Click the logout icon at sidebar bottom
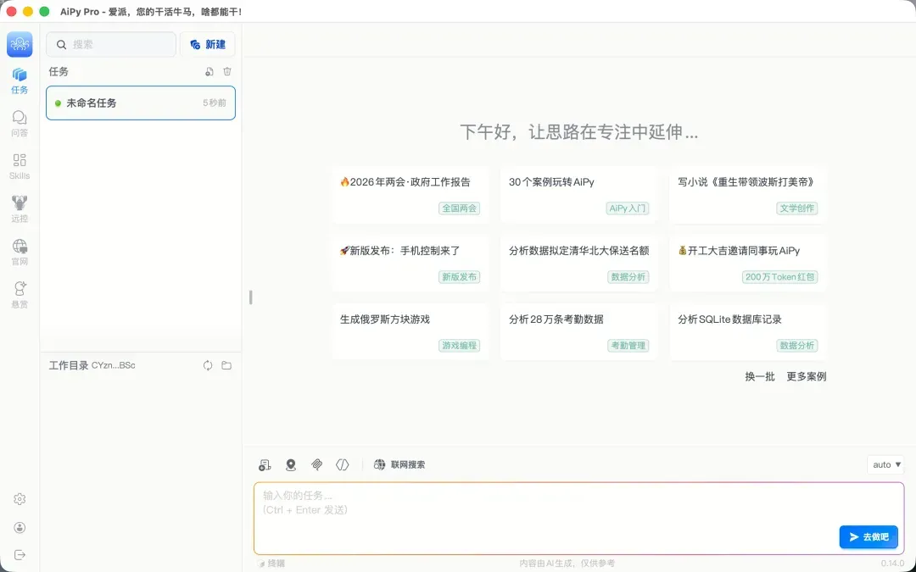 [20, 555]
